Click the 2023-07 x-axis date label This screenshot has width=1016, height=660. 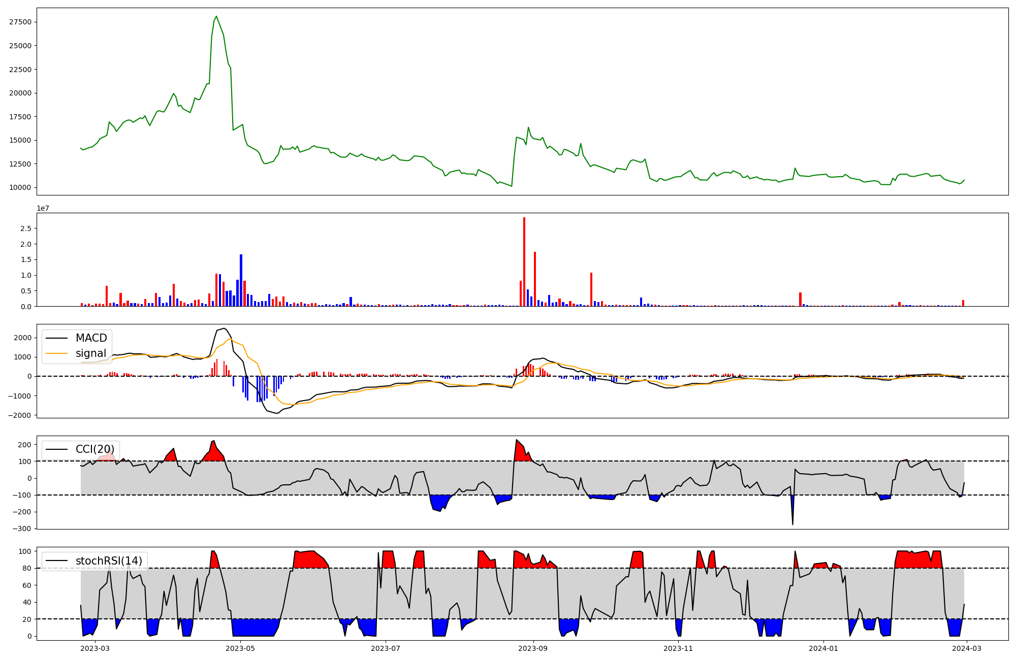point(386,648)
